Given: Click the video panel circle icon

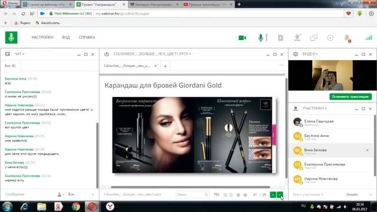Looking at the screenshot, I should (x=296, y=54).
